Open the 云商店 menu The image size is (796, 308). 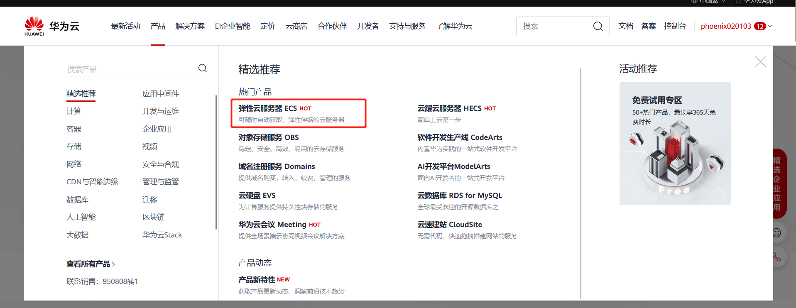coord(296,26)
